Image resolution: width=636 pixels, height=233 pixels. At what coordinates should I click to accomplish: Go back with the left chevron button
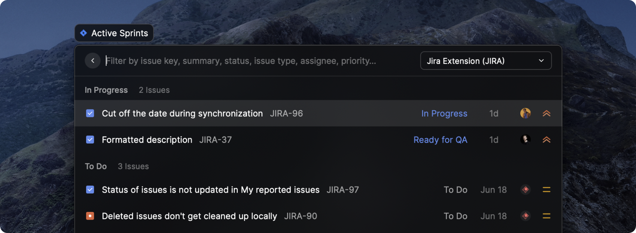tap(92, 61)
